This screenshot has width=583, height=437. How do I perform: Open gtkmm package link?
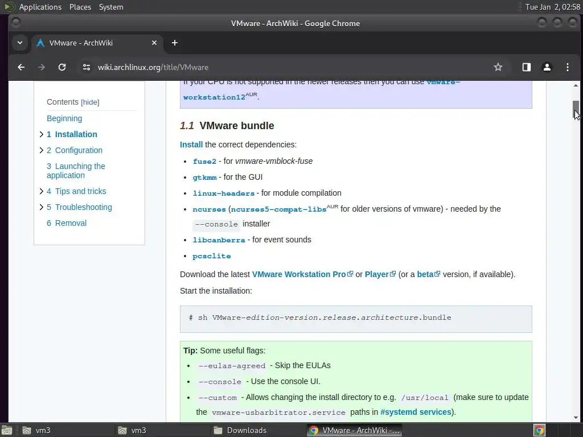click(x=204, y=178)
